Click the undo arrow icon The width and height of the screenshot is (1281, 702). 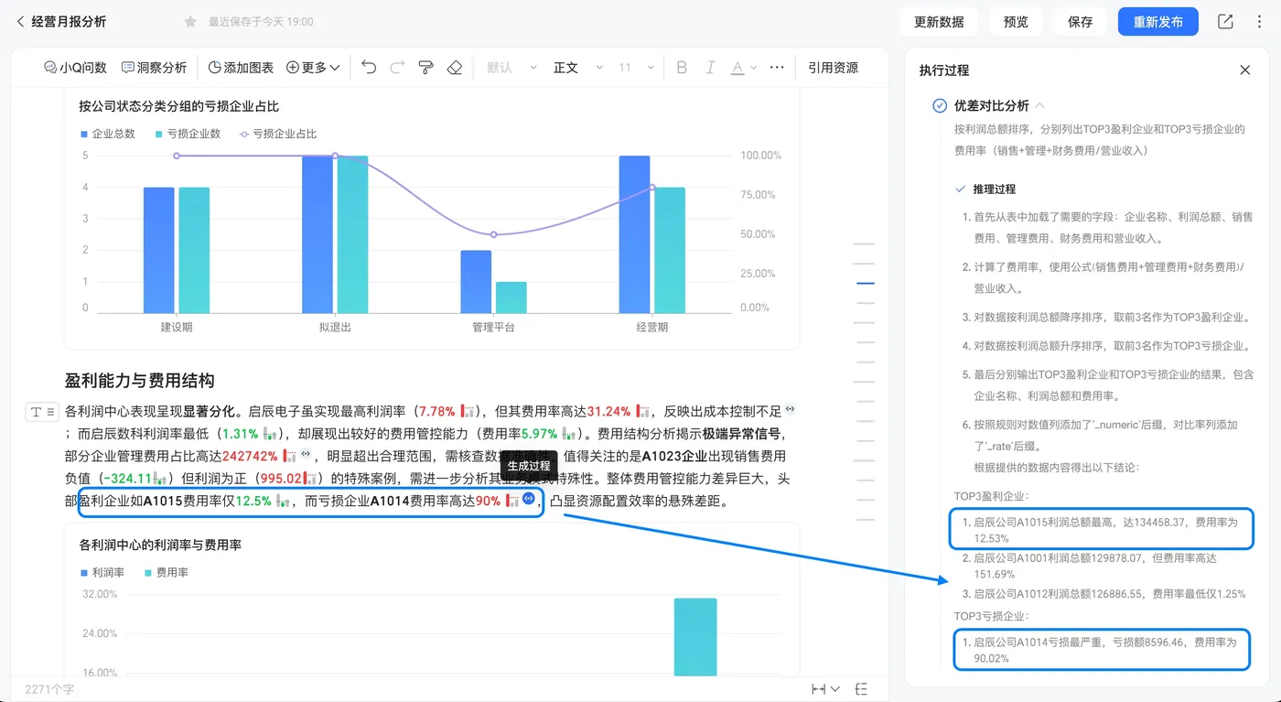coord(369,68)
